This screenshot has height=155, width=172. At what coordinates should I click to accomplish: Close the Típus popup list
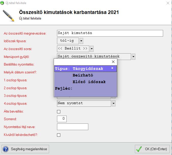pyautogui.click(x=113, y=62)
